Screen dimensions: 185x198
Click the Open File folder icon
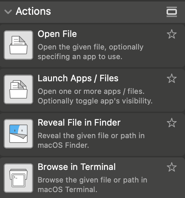pos(18,45)
